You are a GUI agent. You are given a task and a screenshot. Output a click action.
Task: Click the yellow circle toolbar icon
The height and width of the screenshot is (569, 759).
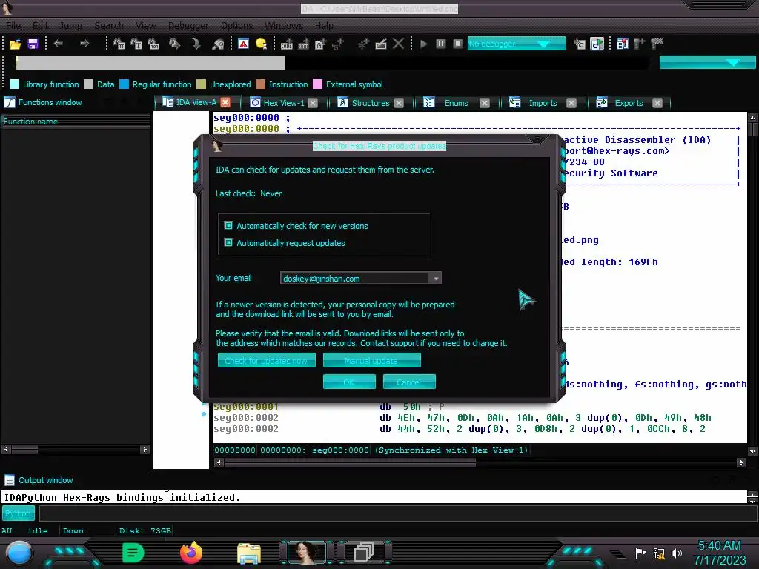[x=262, y=44]
